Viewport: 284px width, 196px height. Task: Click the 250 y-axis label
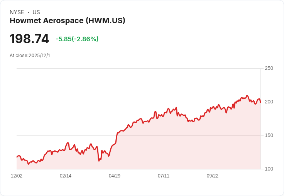[269, 68]
